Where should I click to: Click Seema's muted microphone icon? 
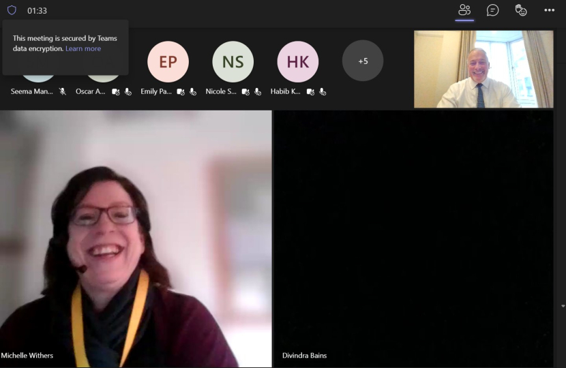pyautogui.click(x=63, y=91)
